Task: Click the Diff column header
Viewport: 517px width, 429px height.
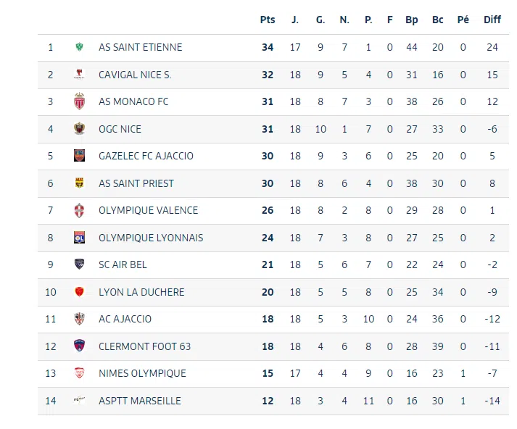Action: pos(492,20)
